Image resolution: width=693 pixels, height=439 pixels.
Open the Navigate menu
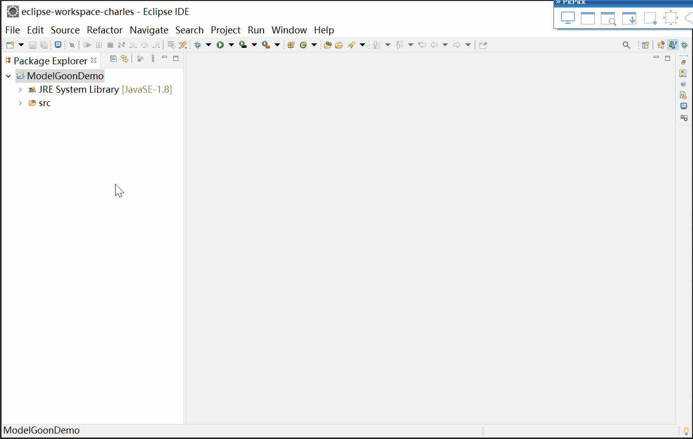pos(149,30)
